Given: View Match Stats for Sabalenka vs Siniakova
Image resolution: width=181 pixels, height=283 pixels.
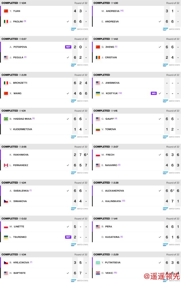Looking at the screenshot, I should (x=80, y=209).
